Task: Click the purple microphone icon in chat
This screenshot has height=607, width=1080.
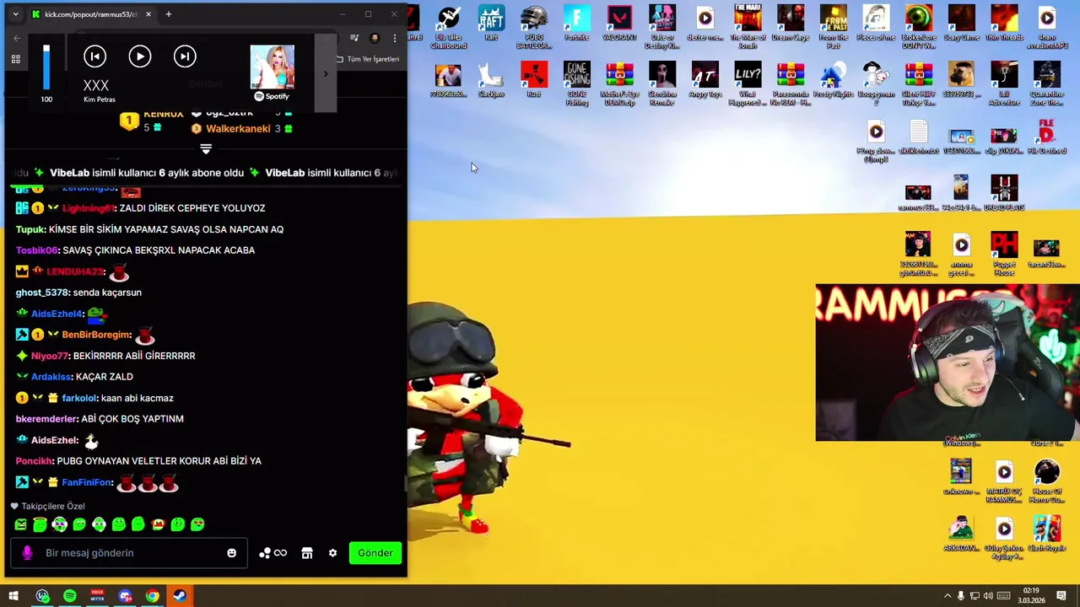Action: (27, 553)
